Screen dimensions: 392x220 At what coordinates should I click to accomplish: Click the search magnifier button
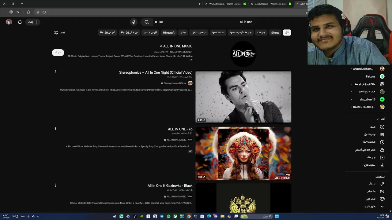(147, 22)
